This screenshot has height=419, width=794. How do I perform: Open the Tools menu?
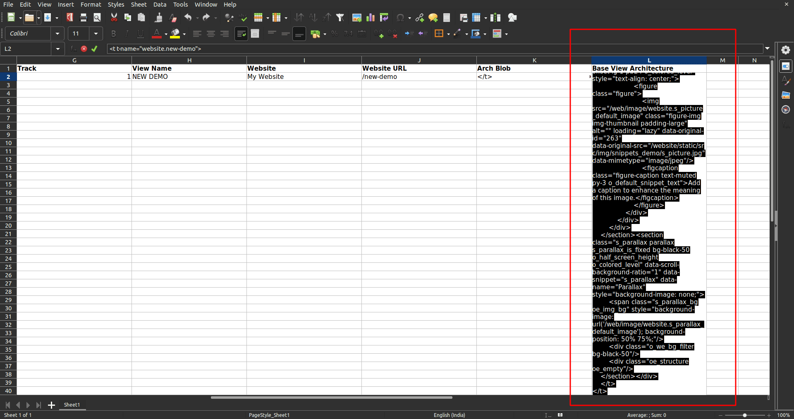pos(180,5)
